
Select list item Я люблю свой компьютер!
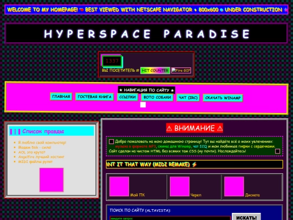pos(42,142)
